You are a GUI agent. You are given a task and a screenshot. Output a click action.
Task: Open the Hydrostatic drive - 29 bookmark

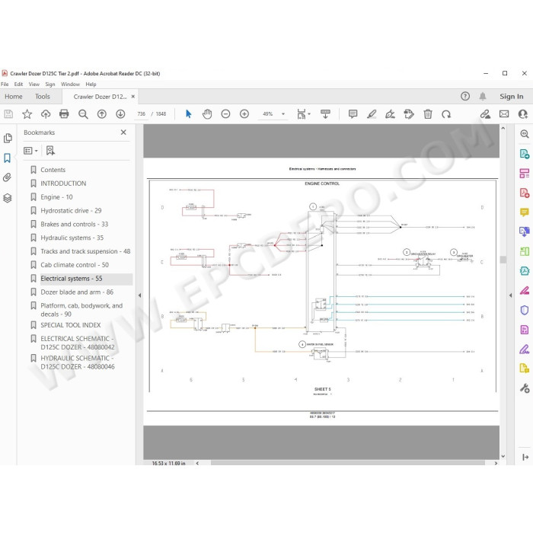[x=71, y=210]
